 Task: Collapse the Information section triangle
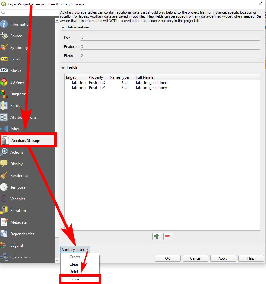click(x=63, y=27)
